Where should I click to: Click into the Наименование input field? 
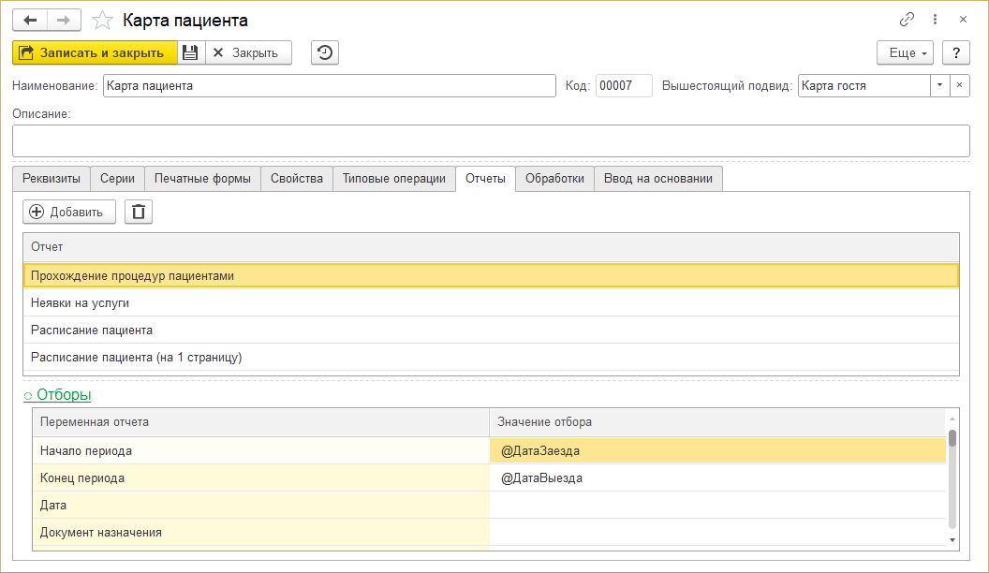click(329, 85)
